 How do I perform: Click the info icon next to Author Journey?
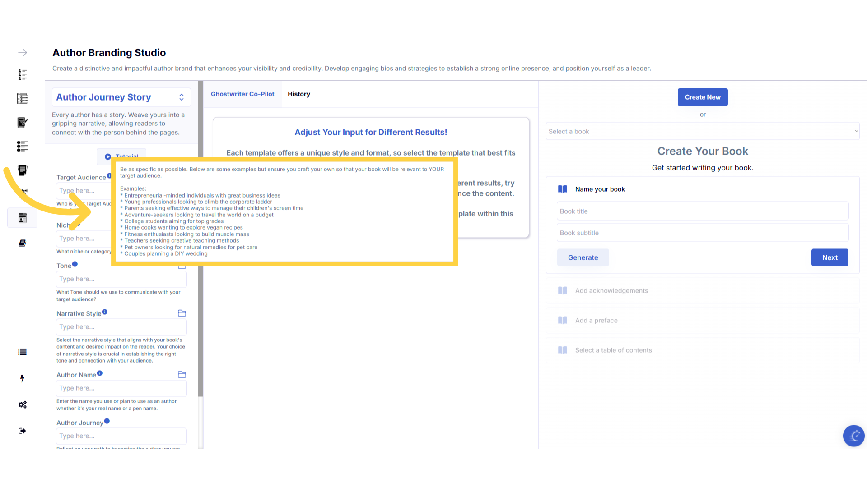pos(107,421)
